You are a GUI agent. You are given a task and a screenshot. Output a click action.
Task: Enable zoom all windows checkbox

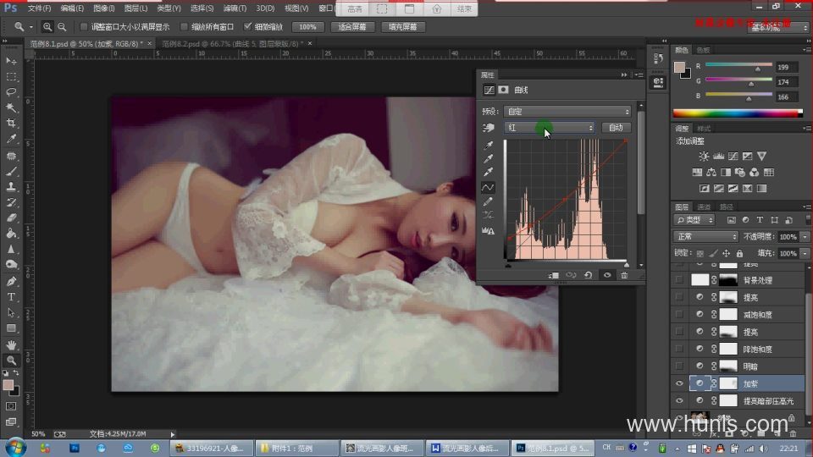click(184, 26)
